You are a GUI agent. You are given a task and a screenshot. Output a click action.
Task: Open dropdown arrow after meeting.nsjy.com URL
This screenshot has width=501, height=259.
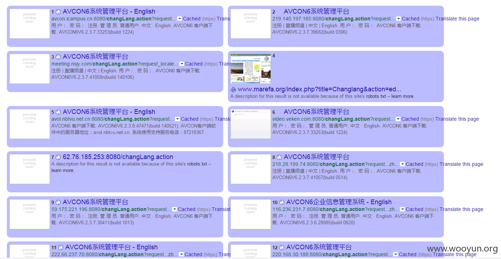tap(181, 64)
